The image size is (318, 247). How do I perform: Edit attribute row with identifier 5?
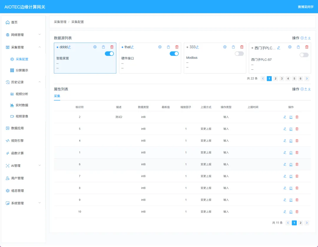coord(285,129)
